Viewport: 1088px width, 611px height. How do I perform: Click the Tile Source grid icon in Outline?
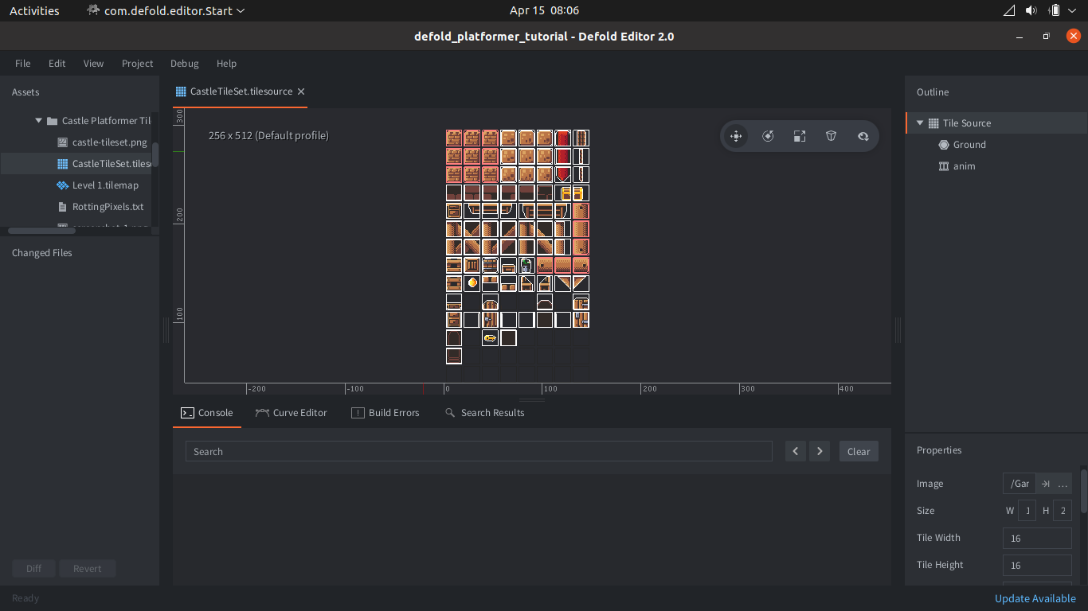933,123
